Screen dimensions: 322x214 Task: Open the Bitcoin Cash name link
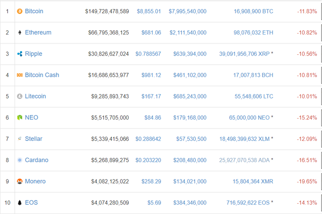42,75
